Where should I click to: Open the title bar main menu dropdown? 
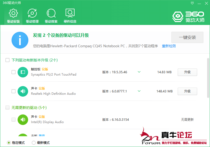[x=192, y=3]
